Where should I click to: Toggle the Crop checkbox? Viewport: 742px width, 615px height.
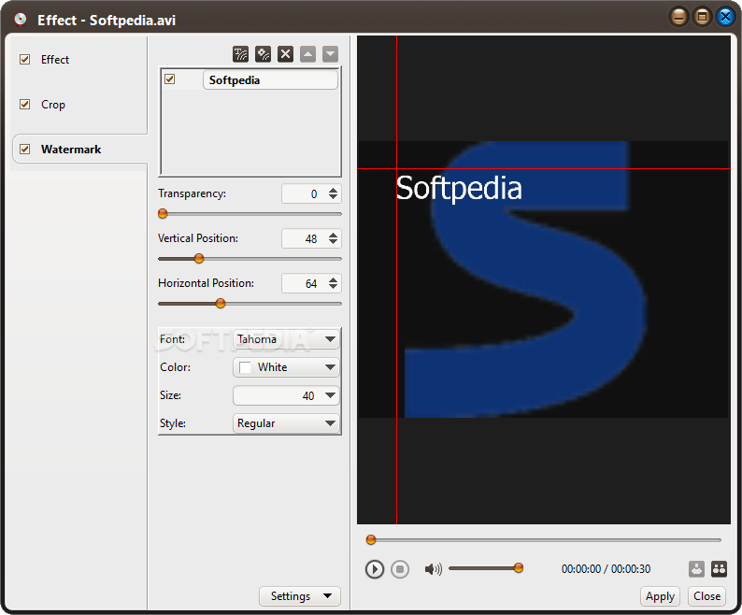click(24, 104)
